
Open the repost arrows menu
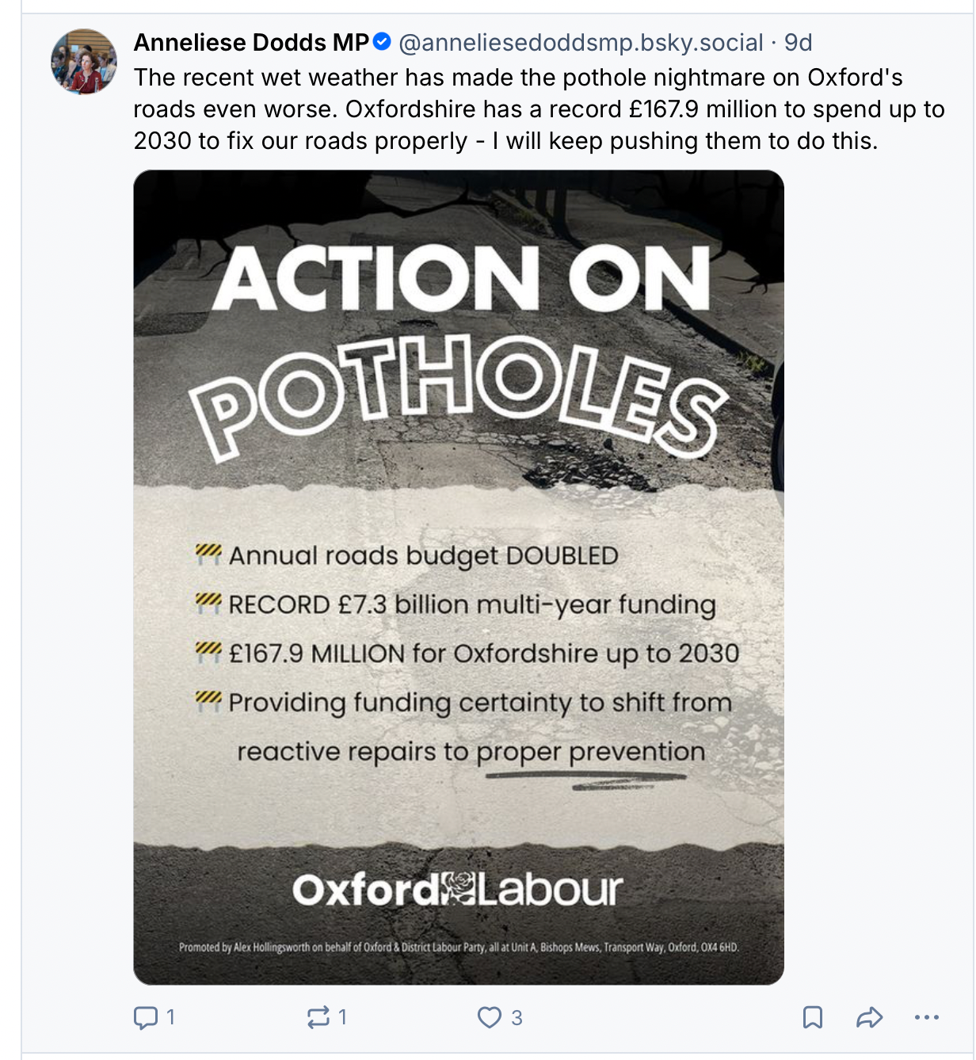(318, 1017)
